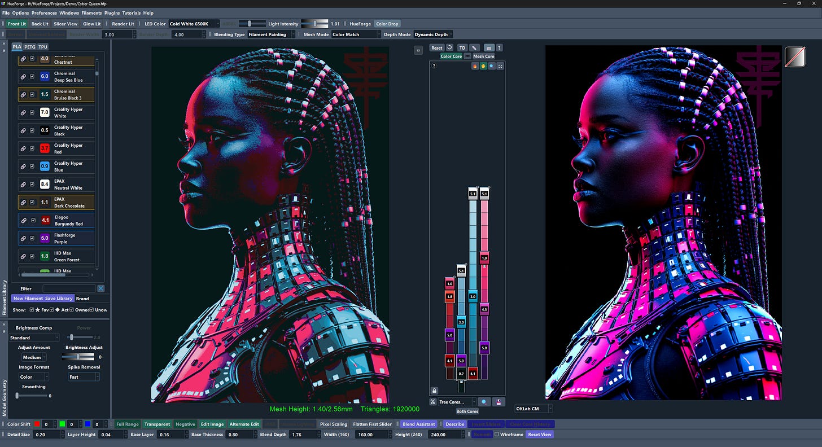Open the Depth Mode Dynamic Depth dropdown
The image size is (822, 447).
coord(434,34)
